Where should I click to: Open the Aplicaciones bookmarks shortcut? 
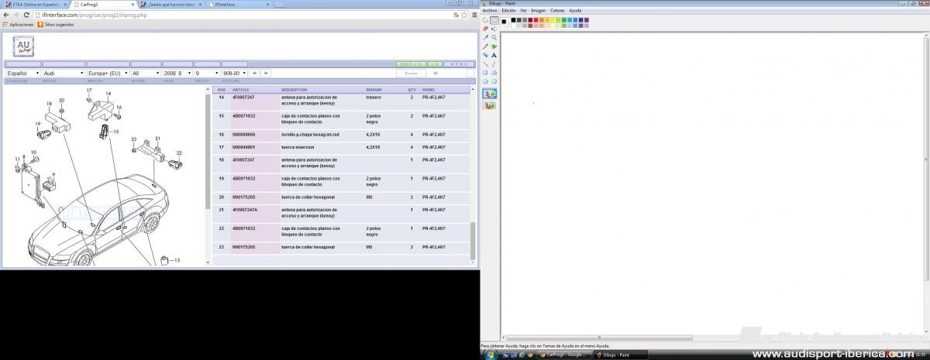click(19, 25)
